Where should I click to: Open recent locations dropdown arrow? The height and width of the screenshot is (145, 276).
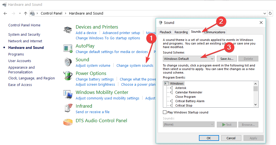[20, 13]
